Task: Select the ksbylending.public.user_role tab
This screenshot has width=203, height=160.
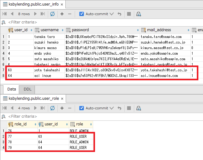Action: click(x=33, y=99)
